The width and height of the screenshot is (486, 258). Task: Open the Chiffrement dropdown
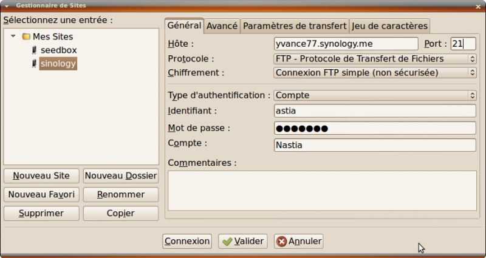[x=374, y=73]
